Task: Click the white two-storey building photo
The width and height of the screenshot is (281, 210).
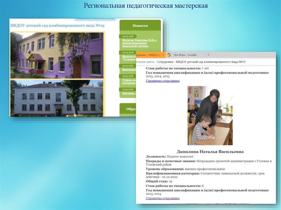Action: tap(57, 98)
